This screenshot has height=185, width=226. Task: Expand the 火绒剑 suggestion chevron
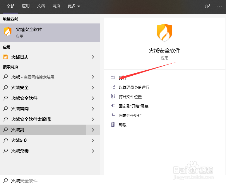[93, 130]
